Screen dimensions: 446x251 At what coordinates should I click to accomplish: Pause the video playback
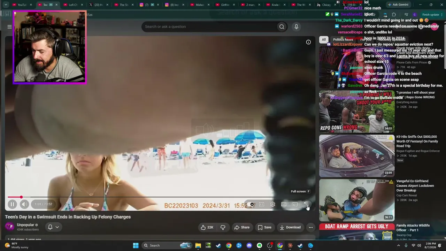(x=12, y=204)
